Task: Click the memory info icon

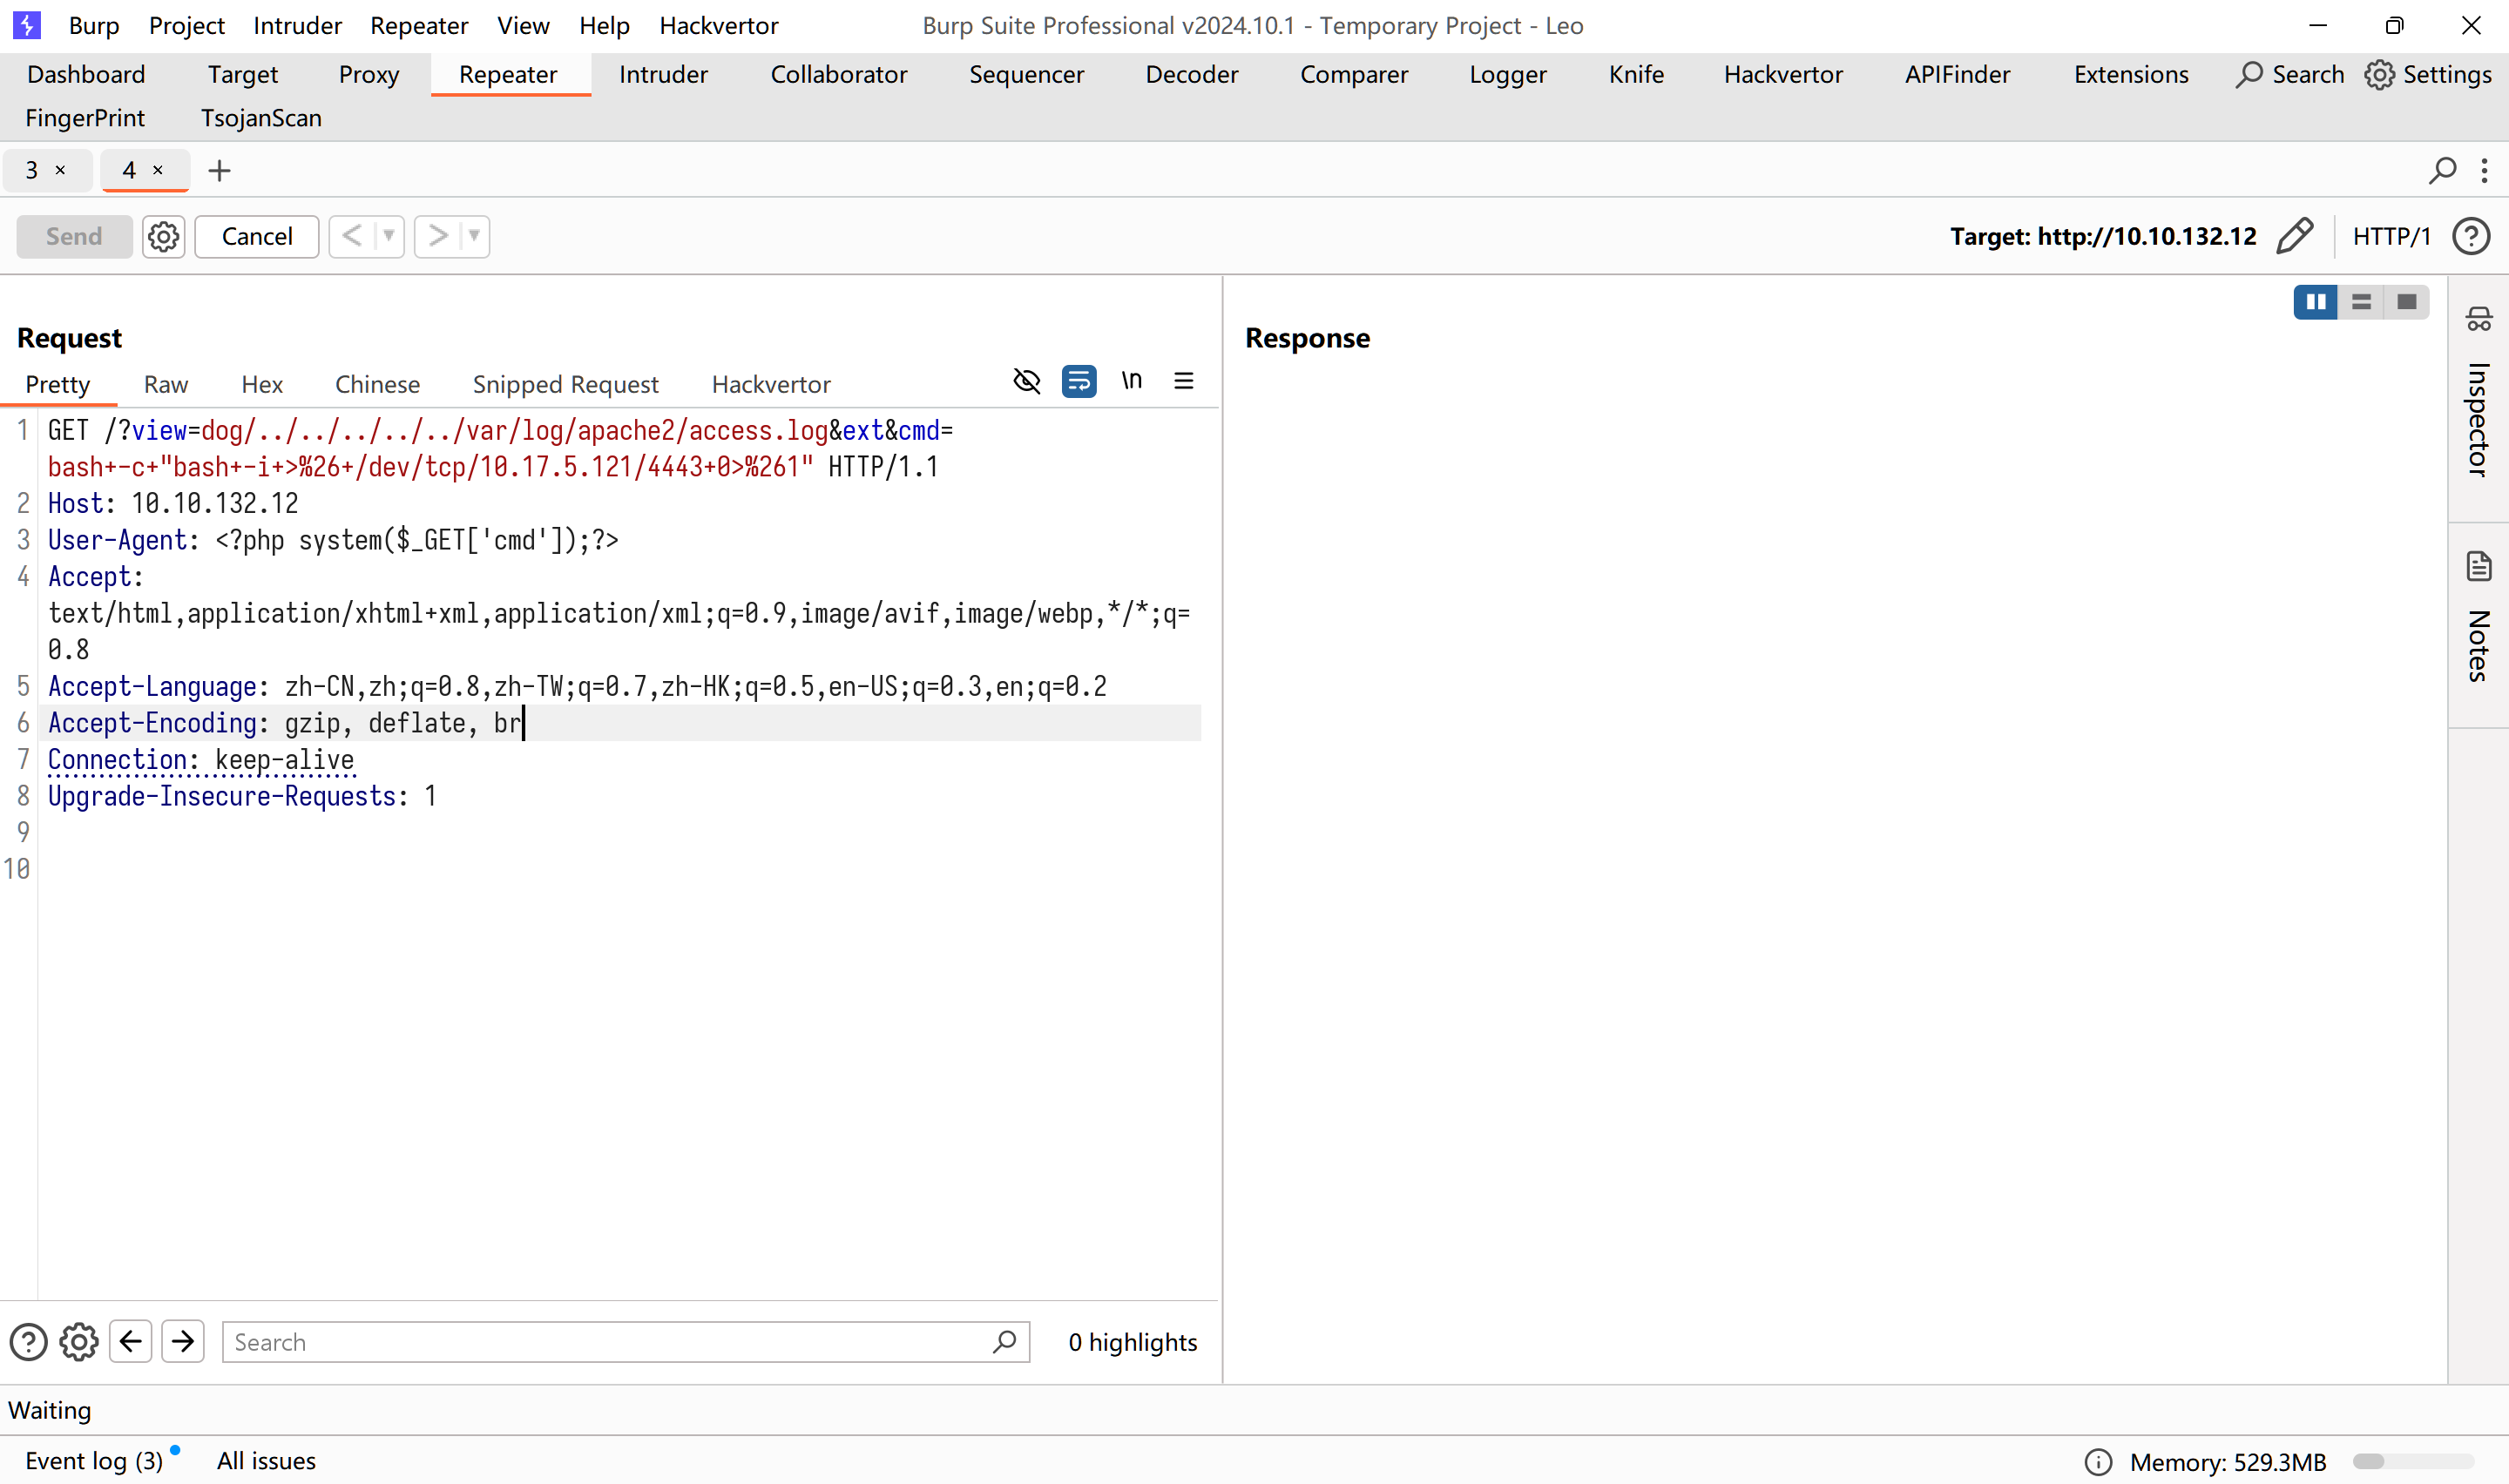Action: pyautogui.click(x=2098, y=1462)
